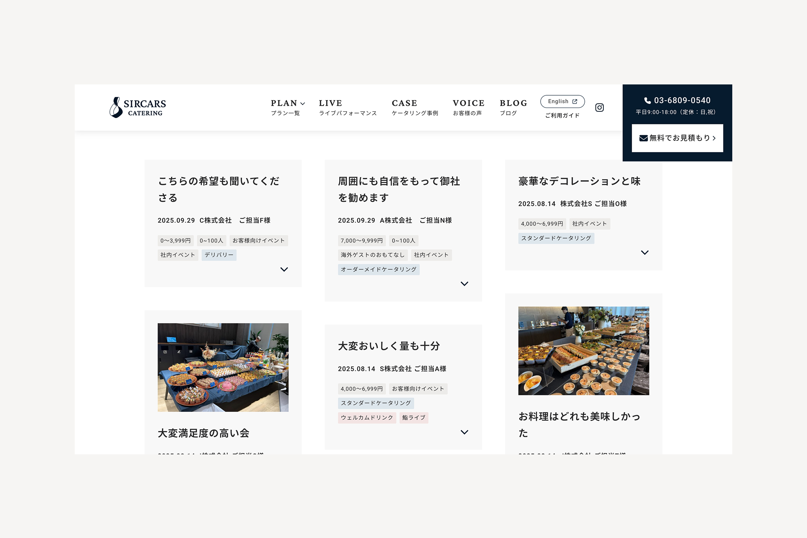Screen dimensions: 807x538
Task: Click the phone icon beside 03-6809-0540
Action: [647, 101]
